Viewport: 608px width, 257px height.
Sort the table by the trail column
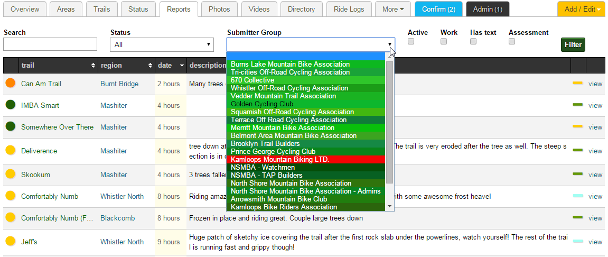click(58, 65)
